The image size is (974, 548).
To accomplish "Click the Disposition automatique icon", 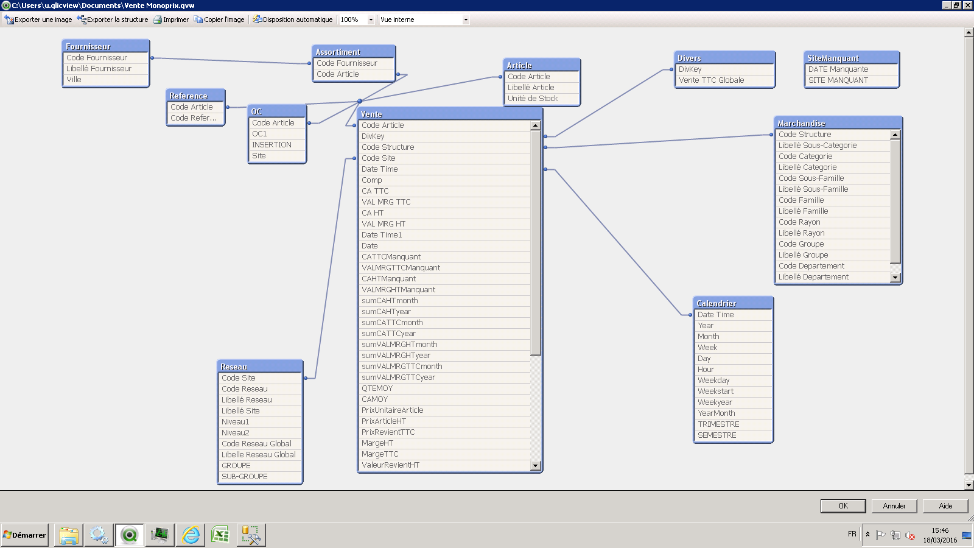I will (257, 19).
